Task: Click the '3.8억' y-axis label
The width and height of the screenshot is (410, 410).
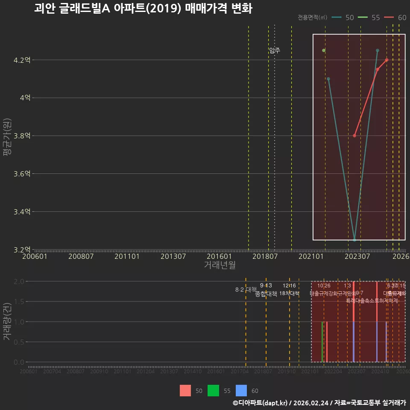Action: coord(22,136)
